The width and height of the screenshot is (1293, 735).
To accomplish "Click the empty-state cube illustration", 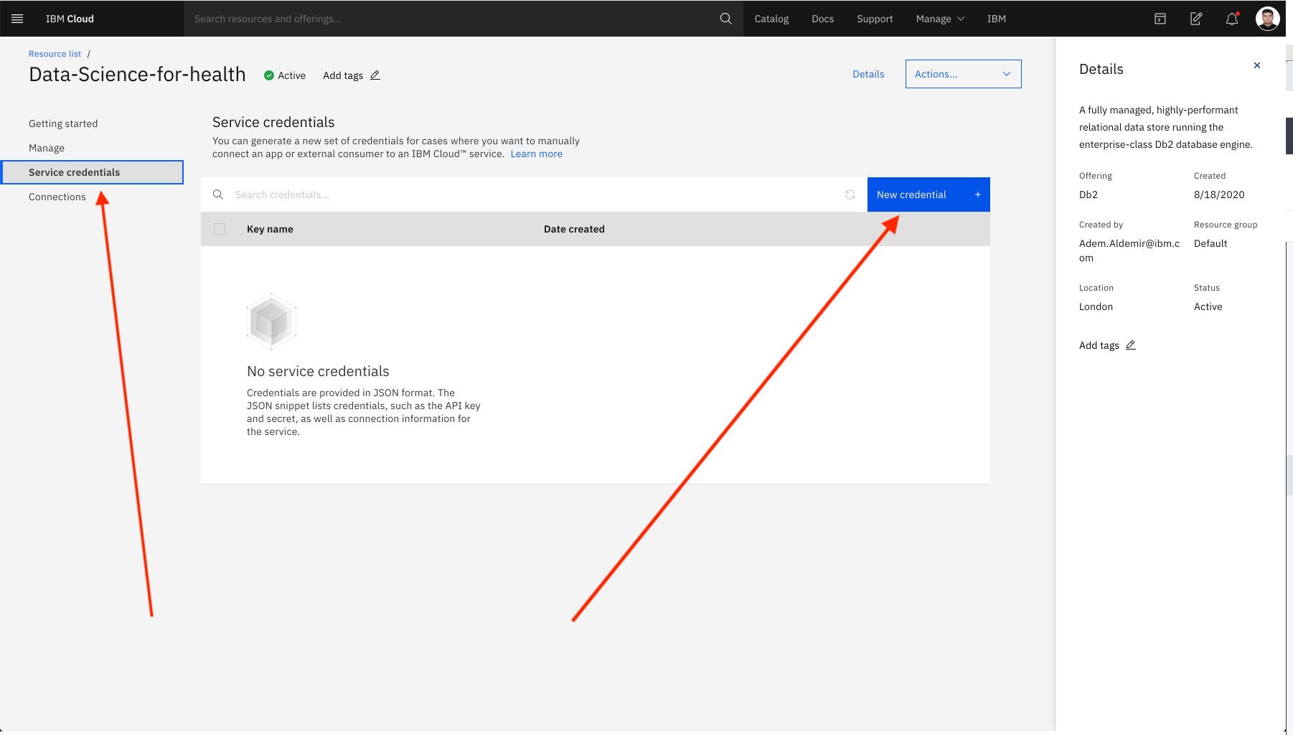I will pos(271,322).
